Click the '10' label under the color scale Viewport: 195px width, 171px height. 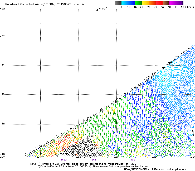[x=129, y=7]
